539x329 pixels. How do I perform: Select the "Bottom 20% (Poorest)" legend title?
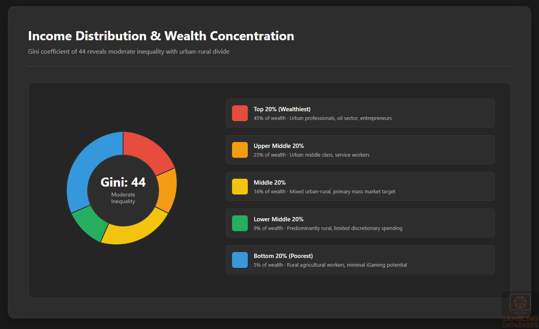283,256
